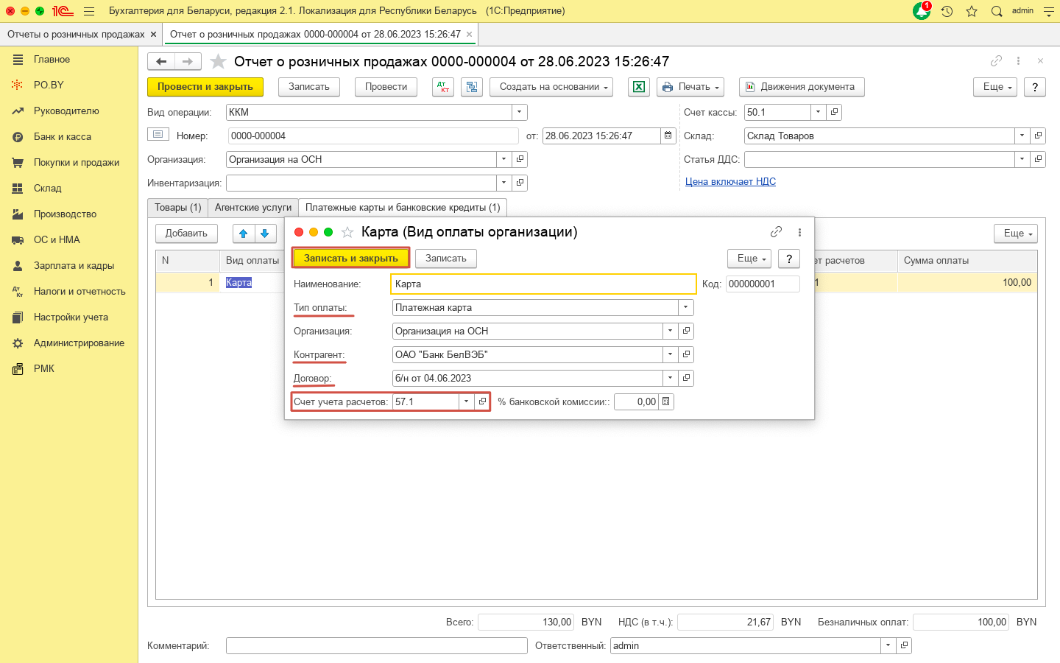1060x663 pixels.
Task: Click the move row up arrow
Action: click(x=244, y=234)
